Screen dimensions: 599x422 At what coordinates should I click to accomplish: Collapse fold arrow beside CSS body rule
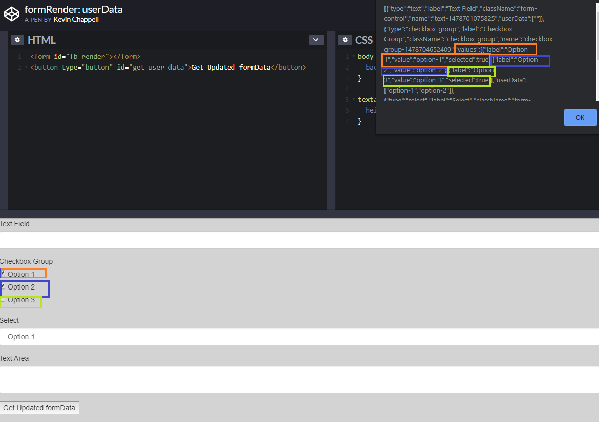(354, 56)
